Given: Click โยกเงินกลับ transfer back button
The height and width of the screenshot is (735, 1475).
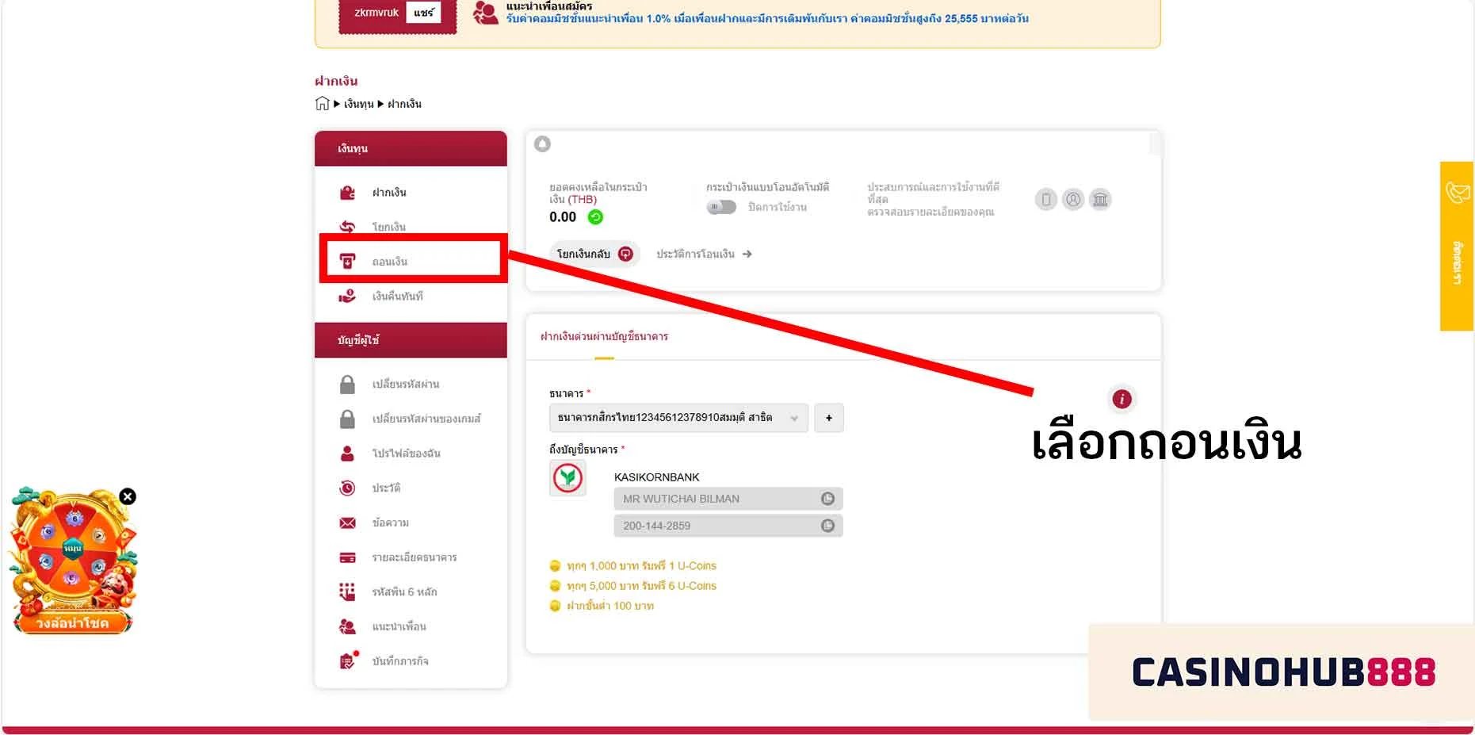Looking at the screenshot, I should pos(594,254).
